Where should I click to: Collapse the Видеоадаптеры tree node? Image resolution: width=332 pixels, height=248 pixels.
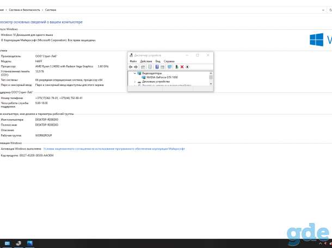[134, 73]
